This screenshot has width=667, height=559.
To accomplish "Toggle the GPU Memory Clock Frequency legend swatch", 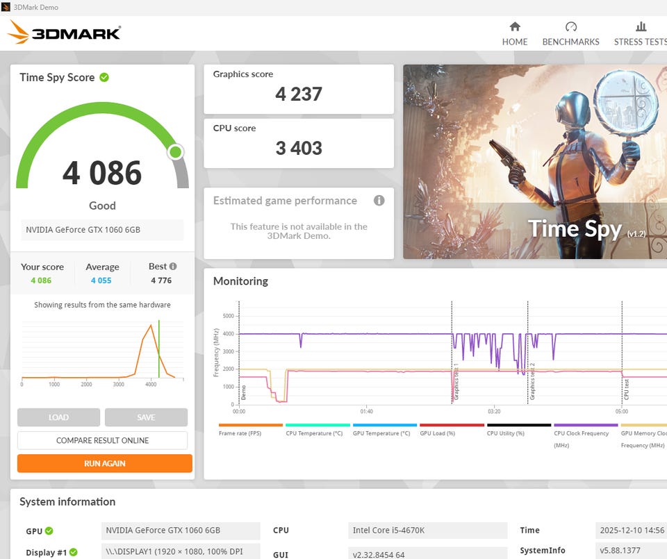I will (x=644, y=425).
